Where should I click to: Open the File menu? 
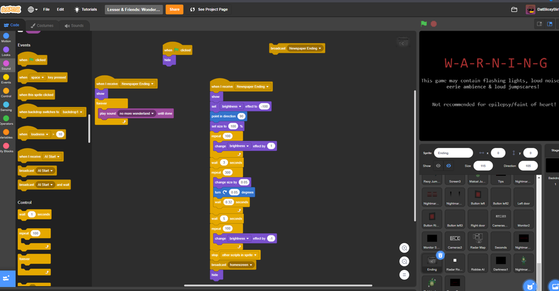(x=47, y=10)
